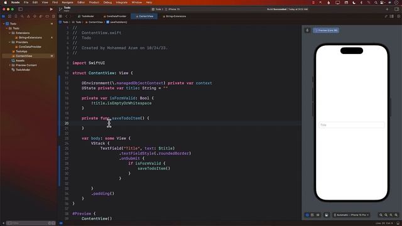
Task: Click the Title text field in preview
Action: click(x=352, y=125)
